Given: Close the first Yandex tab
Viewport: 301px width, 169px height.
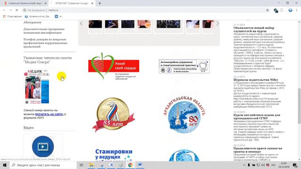Looking at the screenshot, I should tap(45, 3).
